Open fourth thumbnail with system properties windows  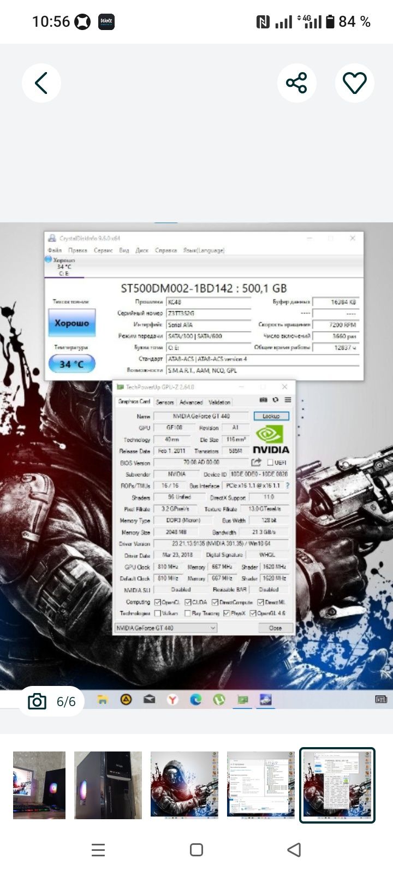tap(261, 785)
